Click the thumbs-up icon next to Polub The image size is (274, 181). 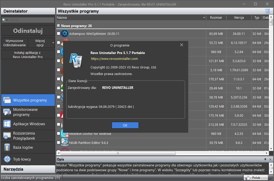click(248, 178)
